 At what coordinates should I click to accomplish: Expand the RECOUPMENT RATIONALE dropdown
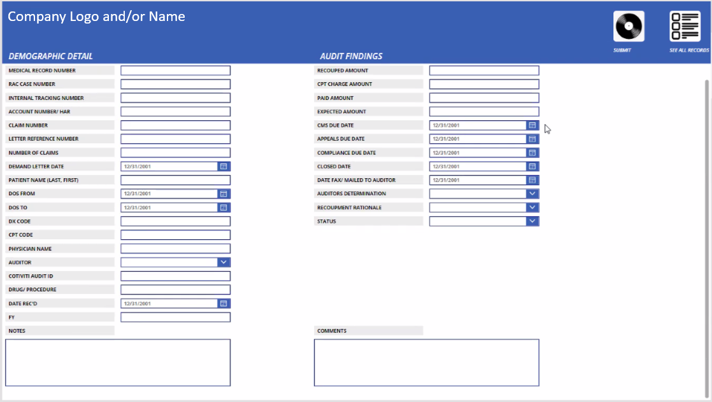pyautogui.click(x=532, y=207)
